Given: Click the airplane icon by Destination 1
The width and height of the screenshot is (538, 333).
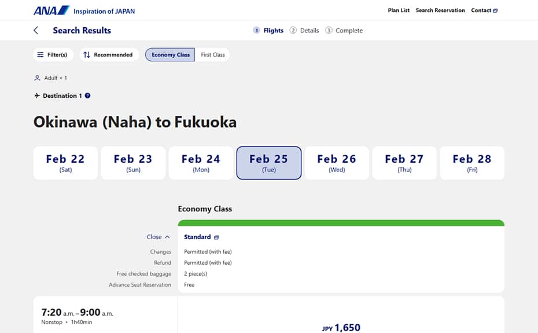Looking at the screenshot, I should (37, 96).
